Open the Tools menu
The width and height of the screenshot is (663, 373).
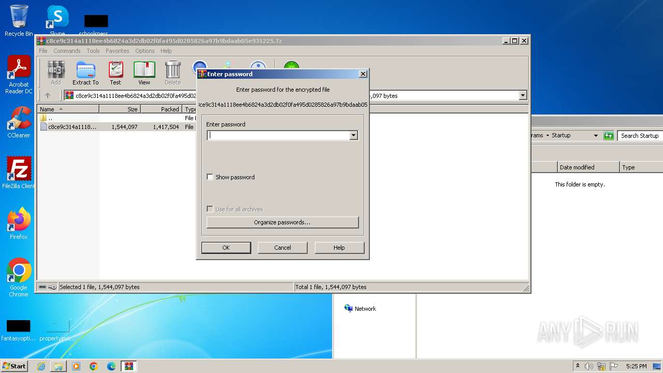click(93, 51)
